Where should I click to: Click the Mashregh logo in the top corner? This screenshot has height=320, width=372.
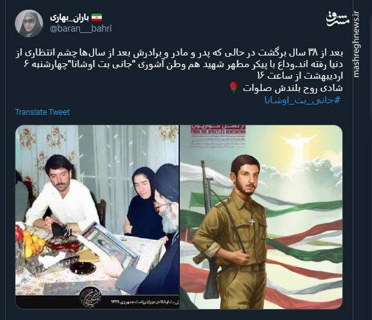(x=337, y=19)
